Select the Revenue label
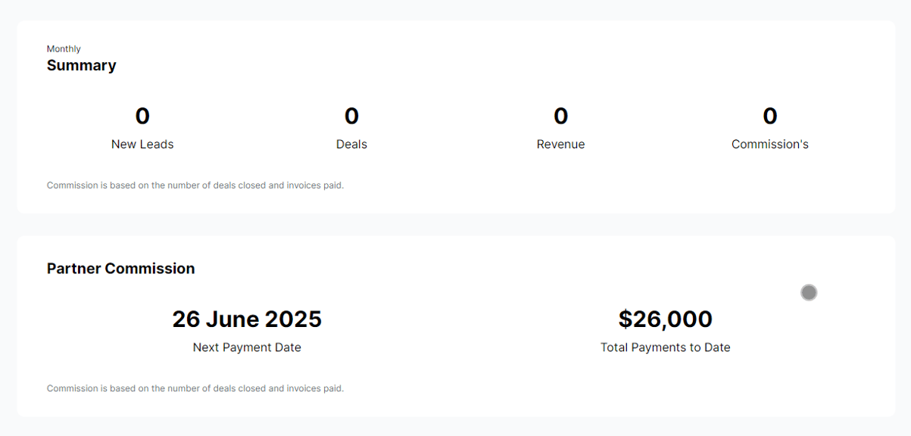Image resolution: width=911 pixels, height=436 pixels. tap(560, 145)
